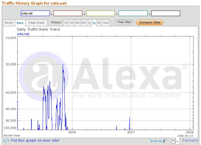Click the yellow-bordered third site input
201x145 pixels.
click(100, 13)
